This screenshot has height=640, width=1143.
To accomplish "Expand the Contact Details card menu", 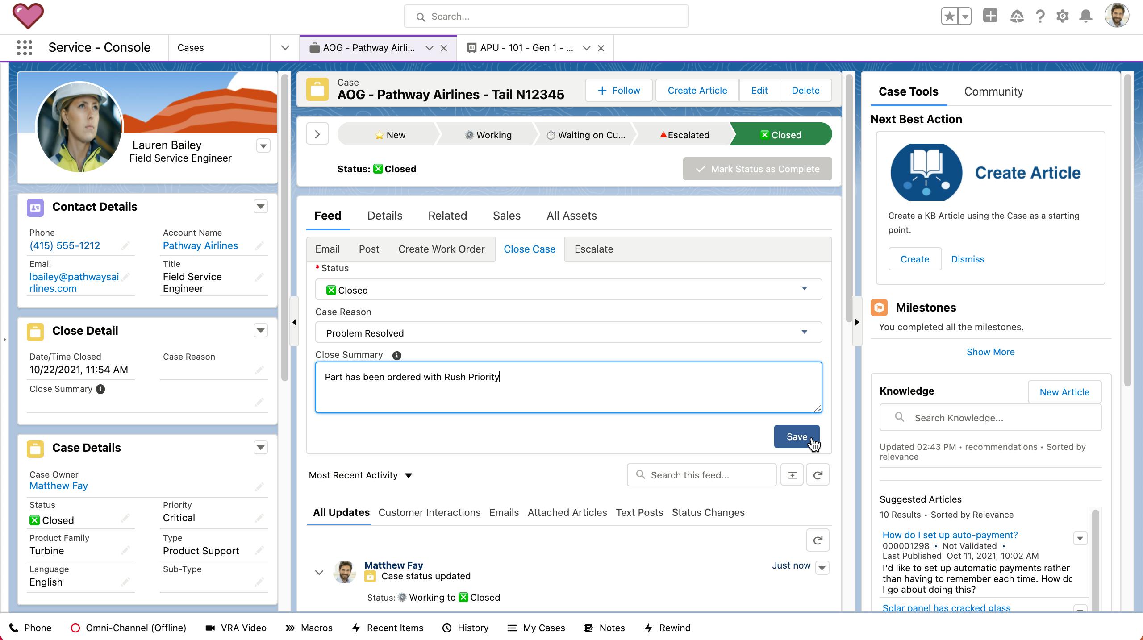I will 261,207.
